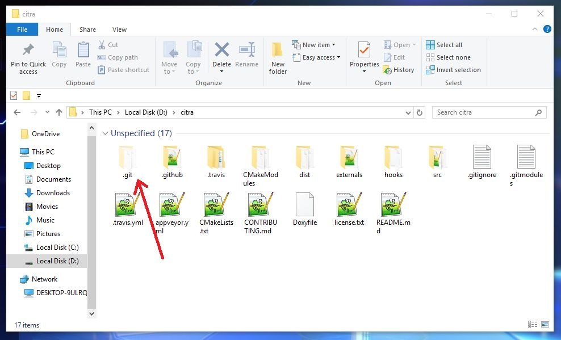Screen dimensions: 561x340
Task: Select the .git folder
Action: [128, 162]
